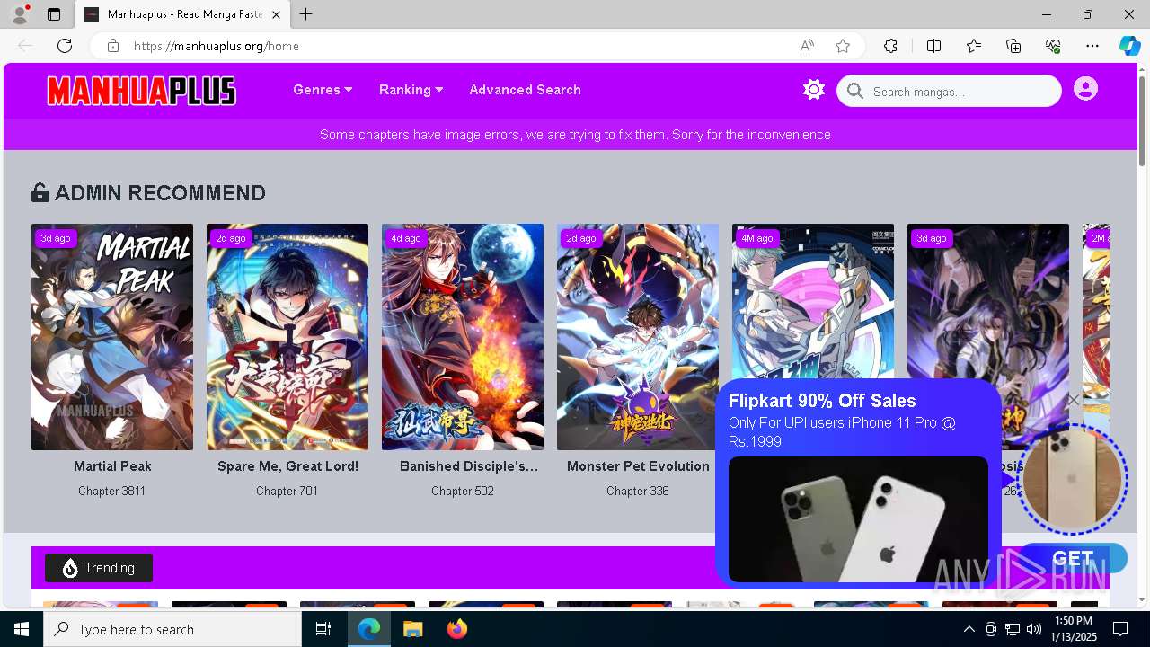
Task: Open Copilot sidebar icon
Action: pos(1129,46)
